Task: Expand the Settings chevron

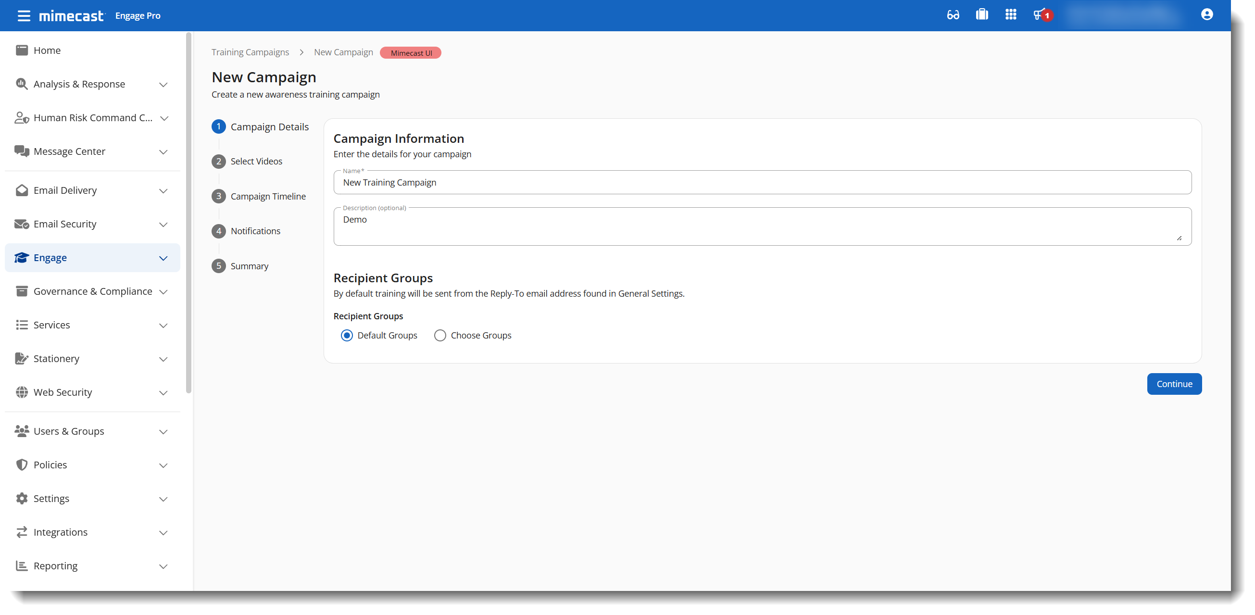Action: pyautogui.click(x=163, y=499)
